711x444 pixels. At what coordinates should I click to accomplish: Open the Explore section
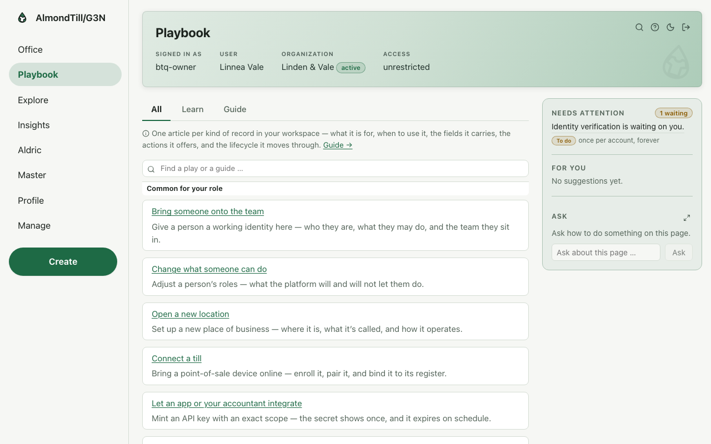[x=65, y=100]
